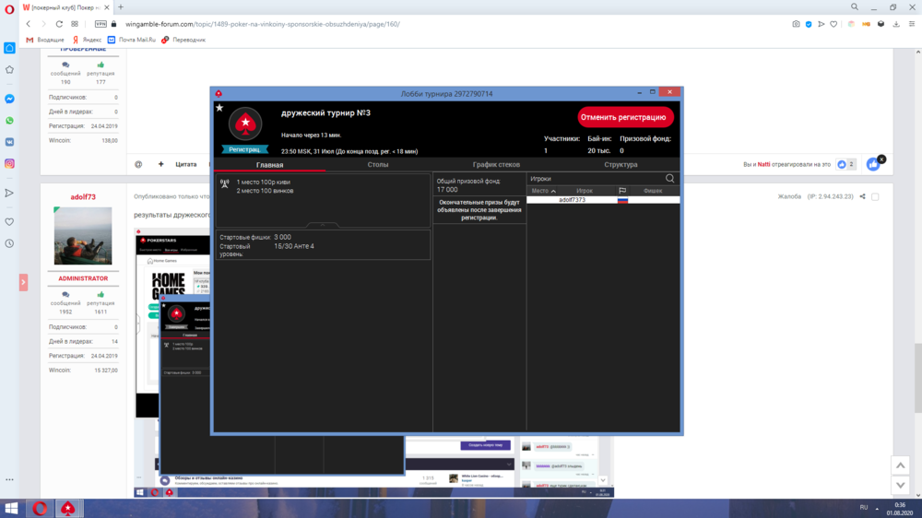Select player adolf7373 row in players list

click(x=572, y=200)
